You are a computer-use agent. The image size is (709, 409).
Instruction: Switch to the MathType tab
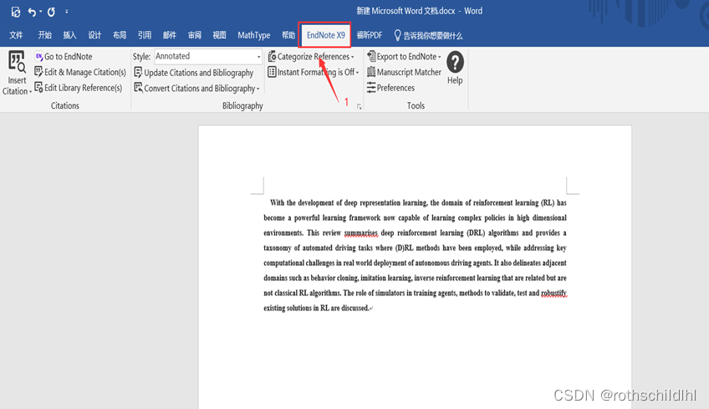point(253,35)
